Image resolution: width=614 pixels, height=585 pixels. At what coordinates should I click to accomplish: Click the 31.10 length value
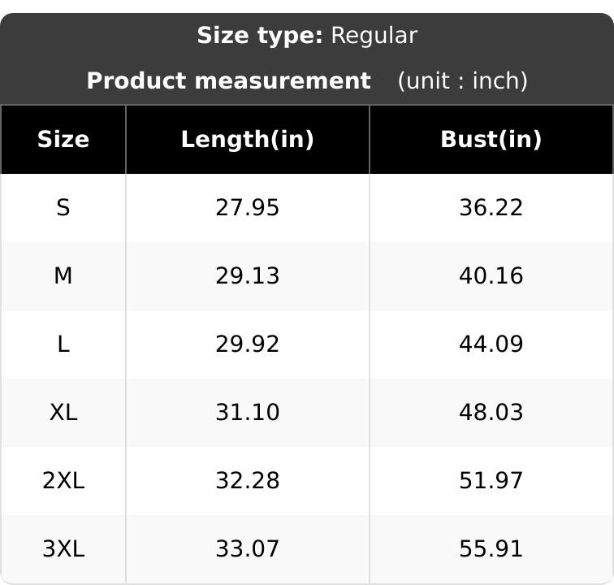click(248, 412)
